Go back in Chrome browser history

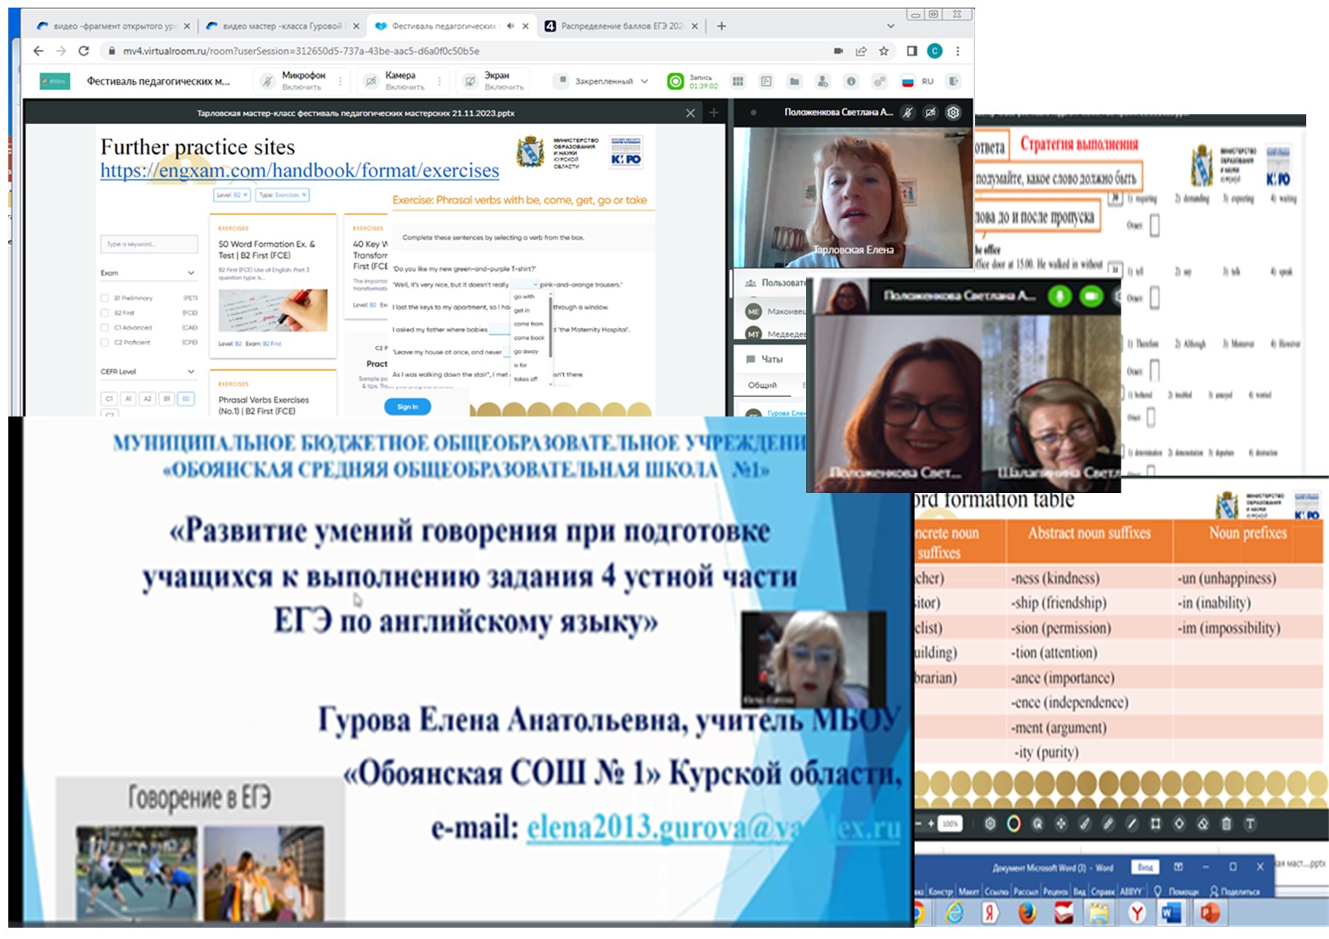tap(39, 51)
